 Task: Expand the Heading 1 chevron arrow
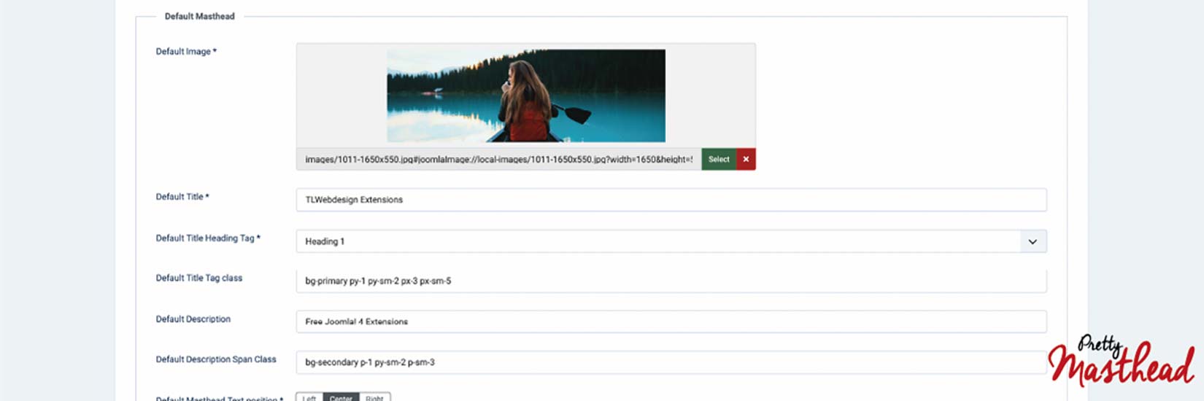1033,241
